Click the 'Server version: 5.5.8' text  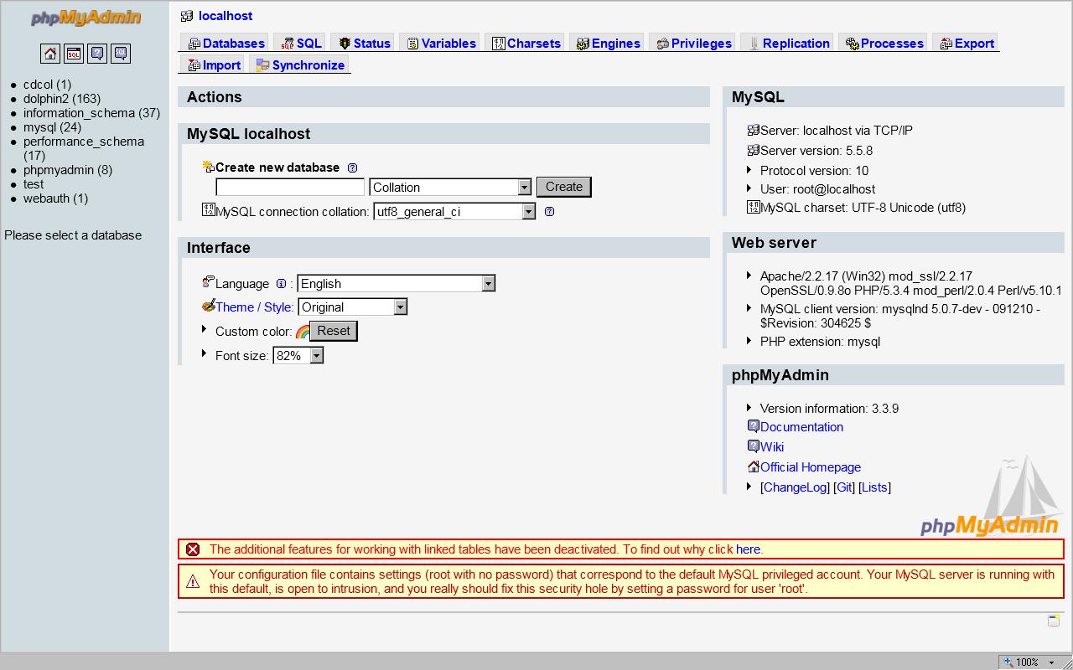[x=816, y=151]
